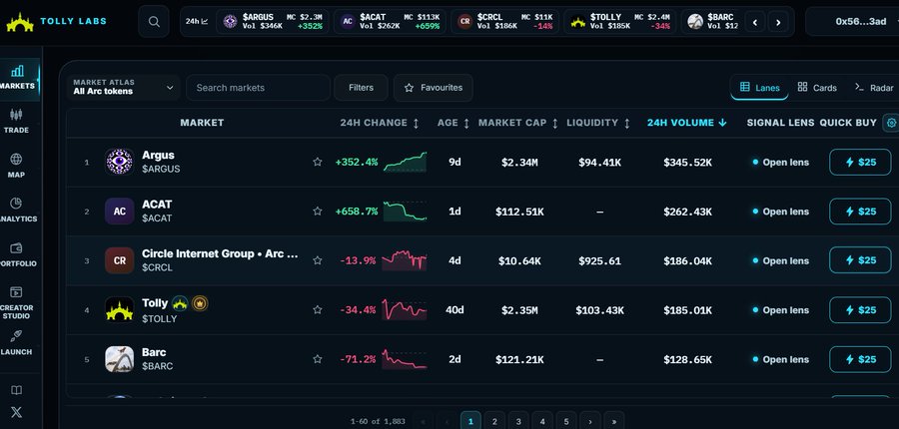Viewport: 899px width, 429px height.
Task: Go to page 5
Action: click(566, 421)
